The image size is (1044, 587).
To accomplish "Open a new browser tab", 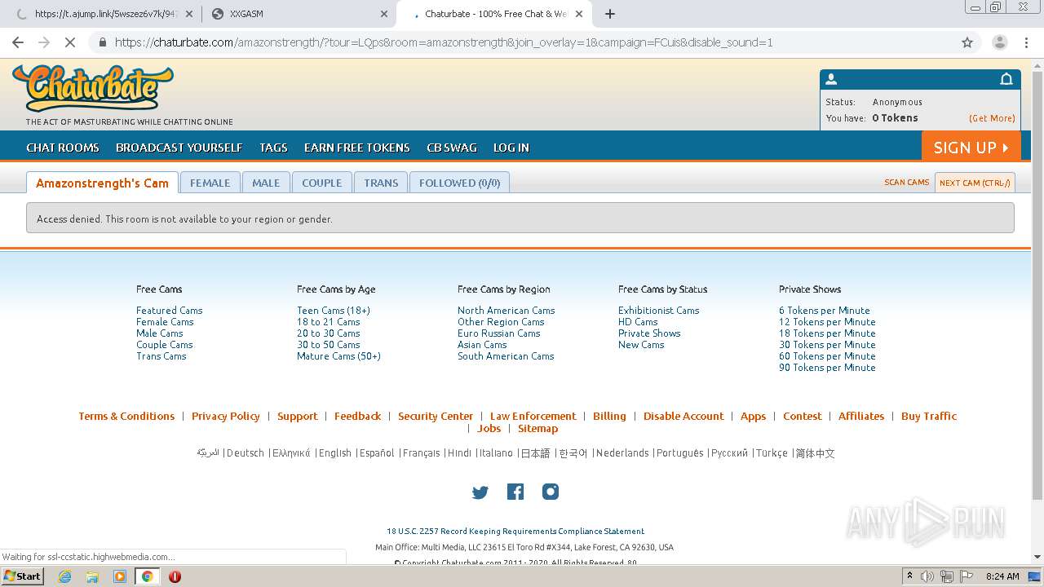I will (610, 14).
